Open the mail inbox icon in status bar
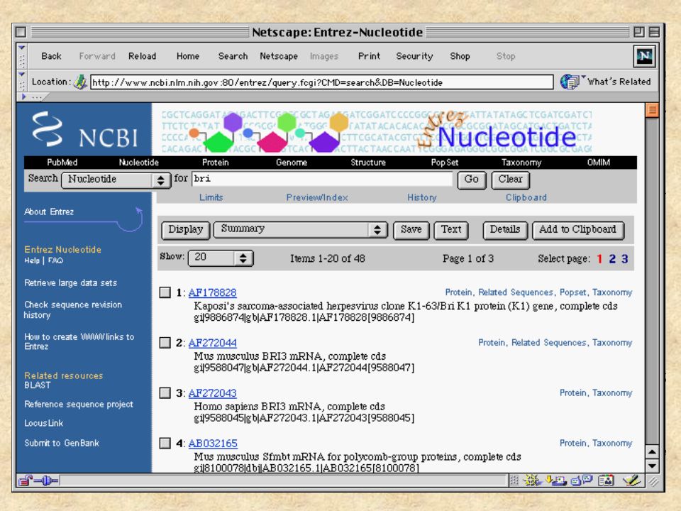This screenshot has height=511, width=681. click(556, 480)
